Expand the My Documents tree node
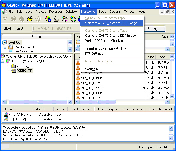The width and height of the screenshot is (176, 151). click(5, 47)
